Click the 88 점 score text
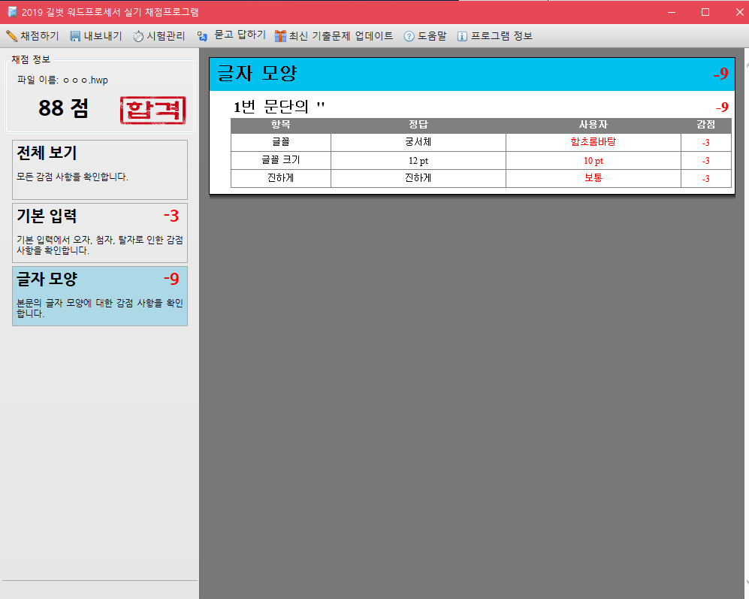The width and height of the screenshot is (749, 599). [64, 108]
